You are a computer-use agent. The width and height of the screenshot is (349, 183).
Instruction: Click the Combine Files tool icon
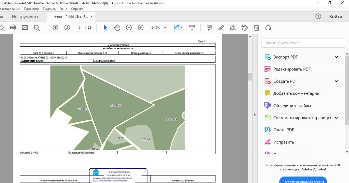(x=267, y=105)
